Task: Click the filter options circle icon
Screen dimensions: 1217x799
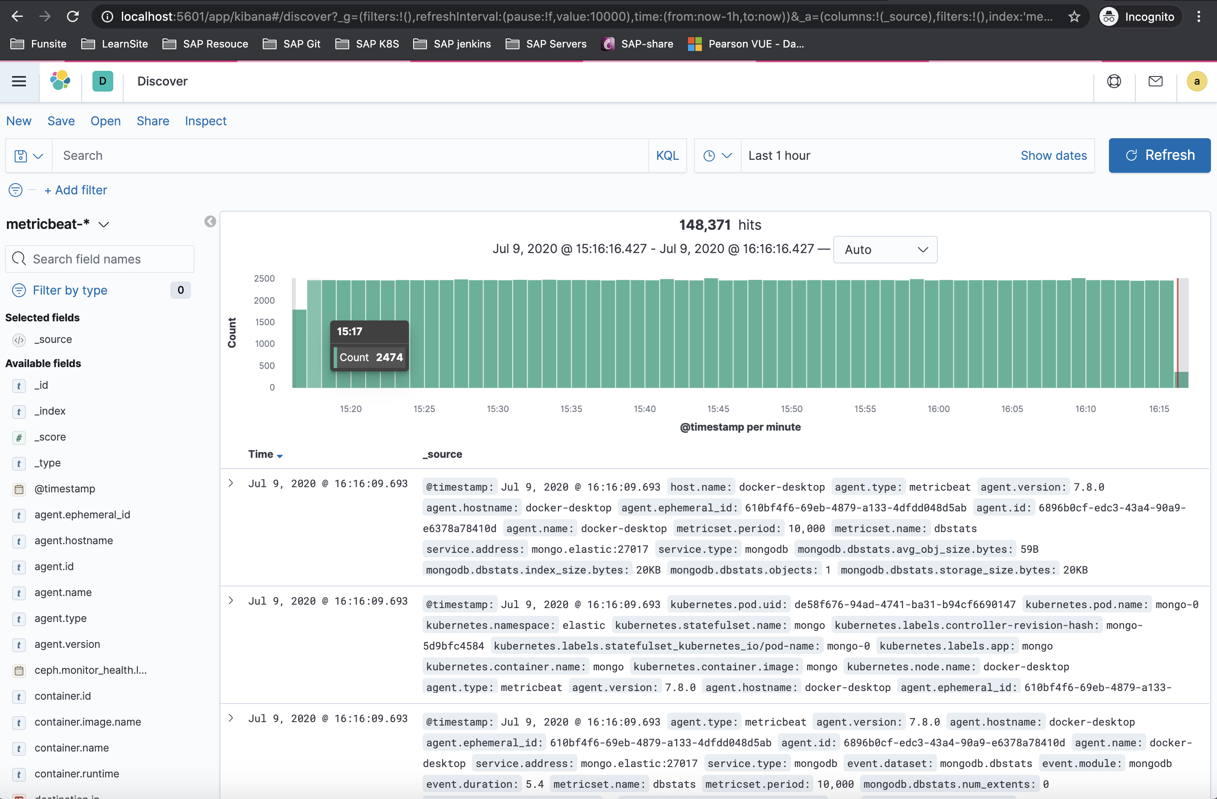Action: pyautogui.click(x=16, y=190)
